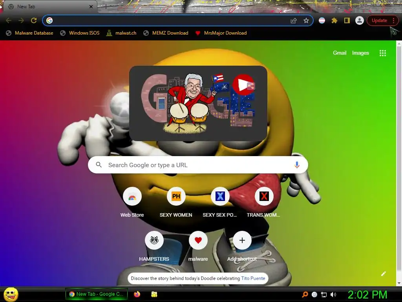
Task: Close the New Tab tab
Action: click(x=91, y=7)
